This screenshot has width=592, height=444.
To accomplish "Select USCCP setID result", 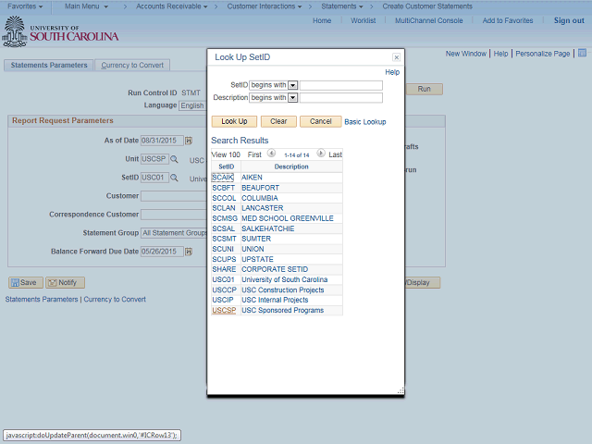I will [224, 290].
